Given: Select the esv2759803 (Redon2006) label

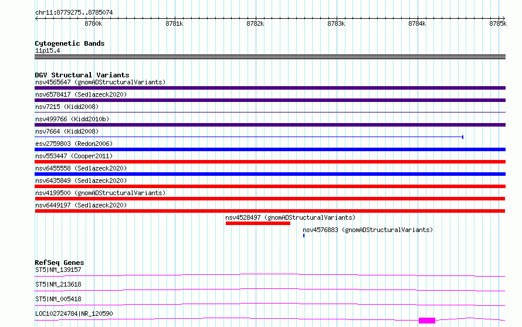Looking at the screenshot, I should point(74,144).
